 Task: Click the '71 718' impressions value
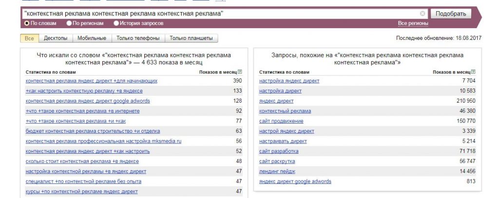(467, 151)
